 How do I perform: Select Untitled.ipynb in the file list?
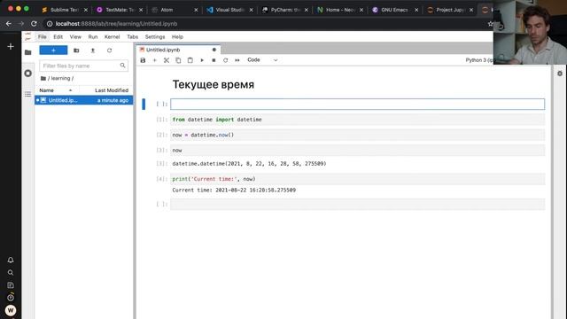click(x=84, y=100)
